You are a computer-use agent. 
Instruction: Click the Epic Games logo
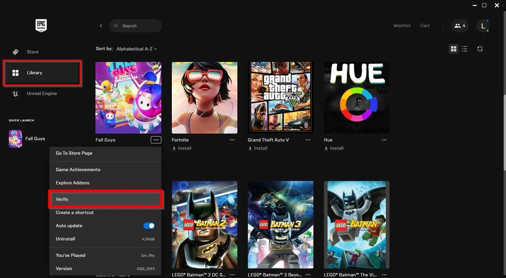click(x=41, y=25)
